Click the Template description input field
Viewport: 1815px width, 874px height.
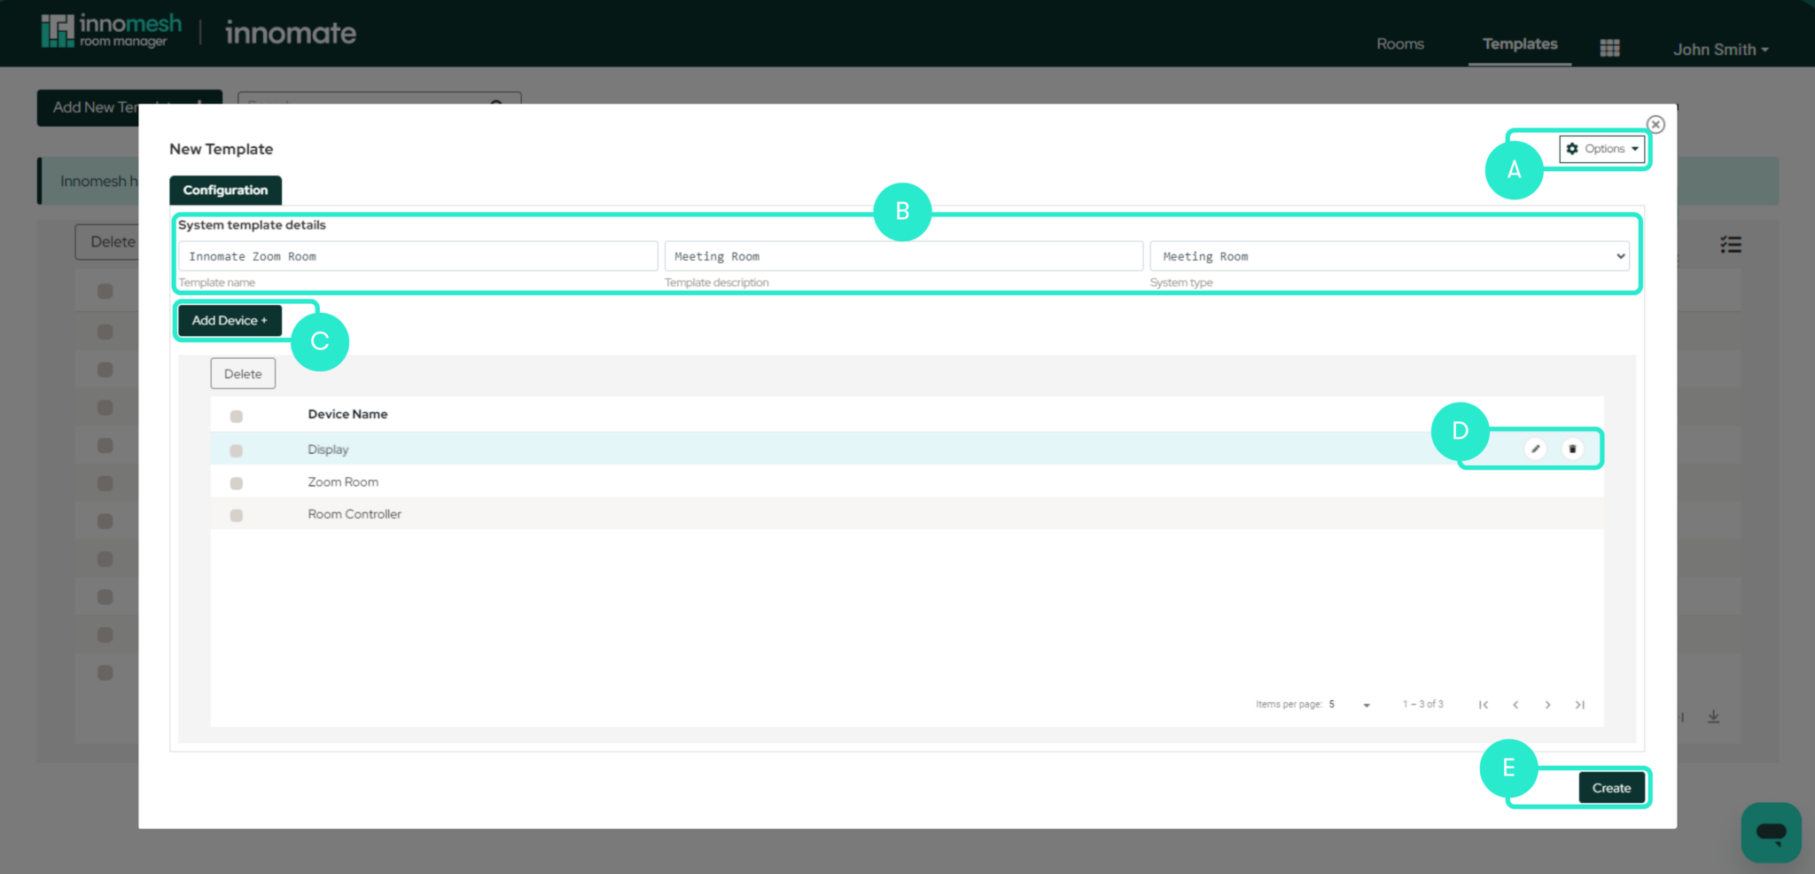[x=902, y=256]
